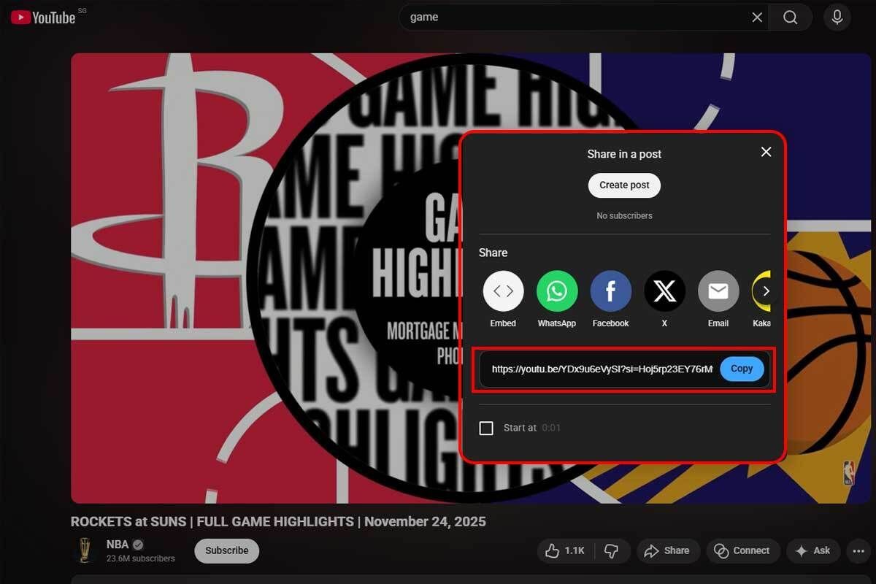Start voice search with the microphone icon

point(837,18)
